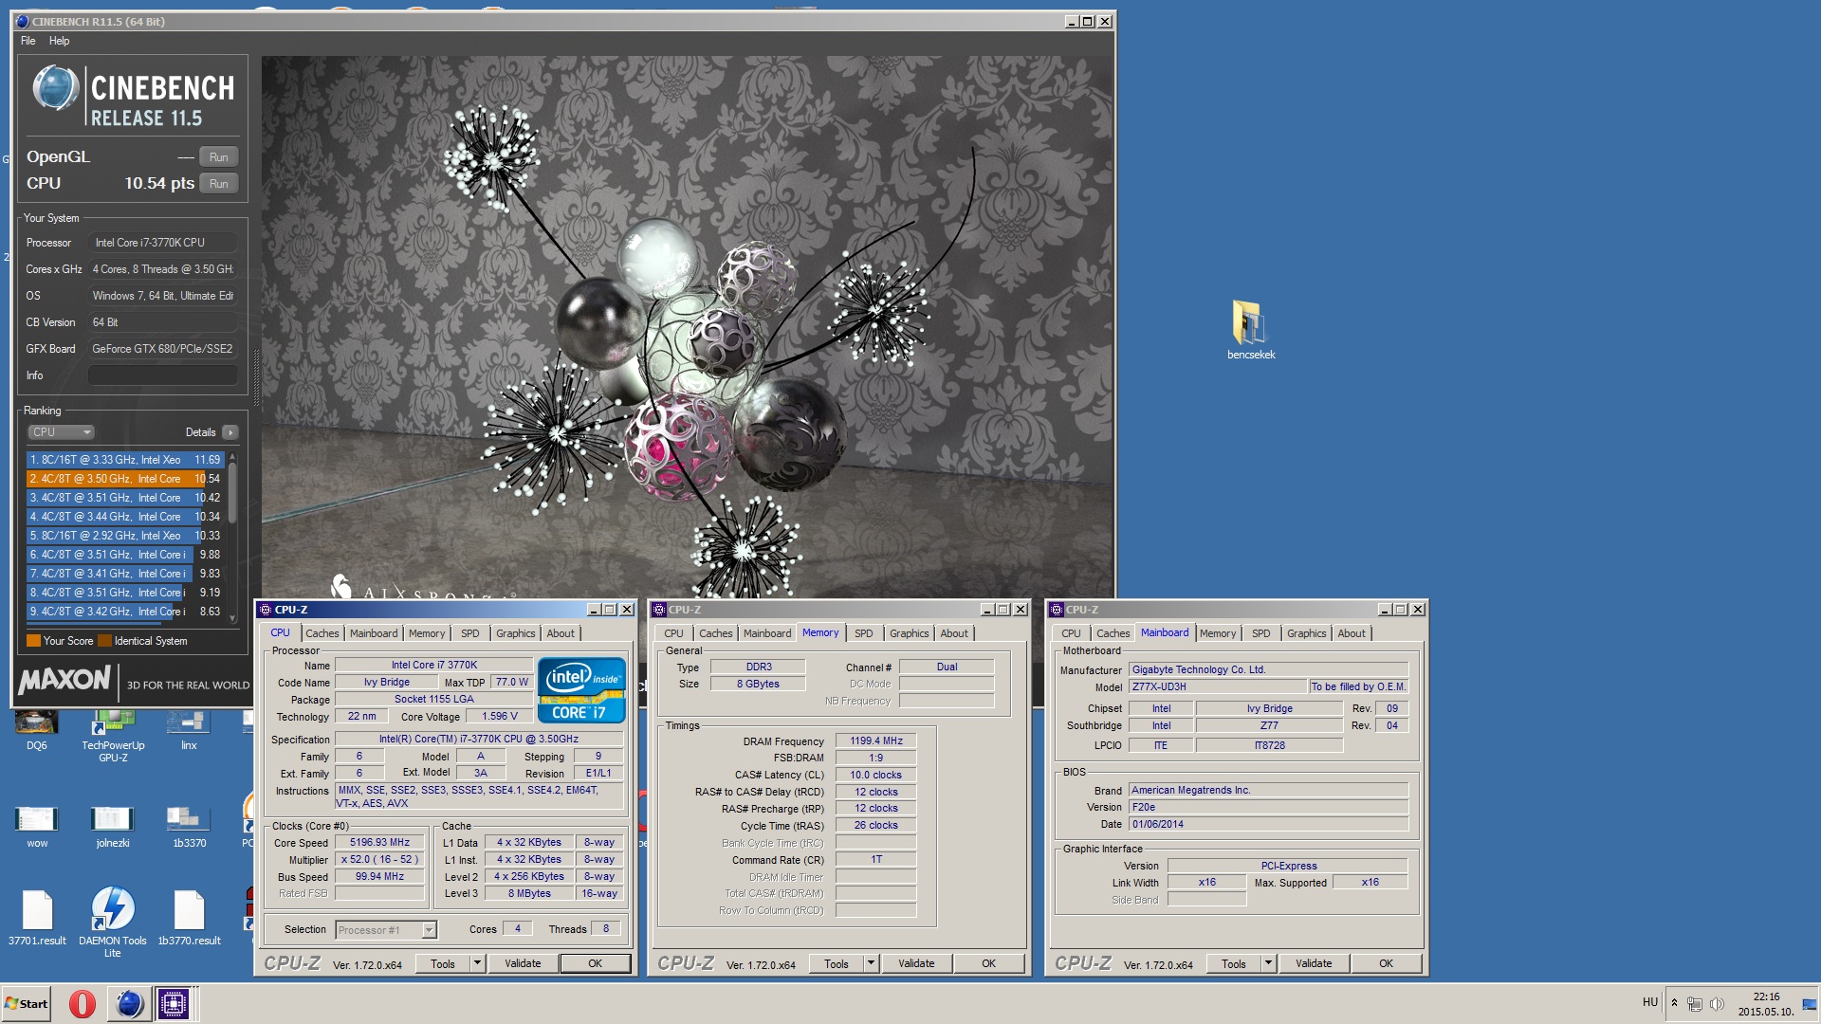Select ranking row 1 Intel Xeon 11.69

click(125, 460)
